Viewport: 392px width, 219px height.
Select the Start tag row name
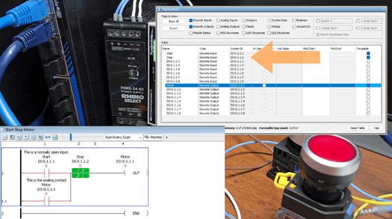click(170, 53)
